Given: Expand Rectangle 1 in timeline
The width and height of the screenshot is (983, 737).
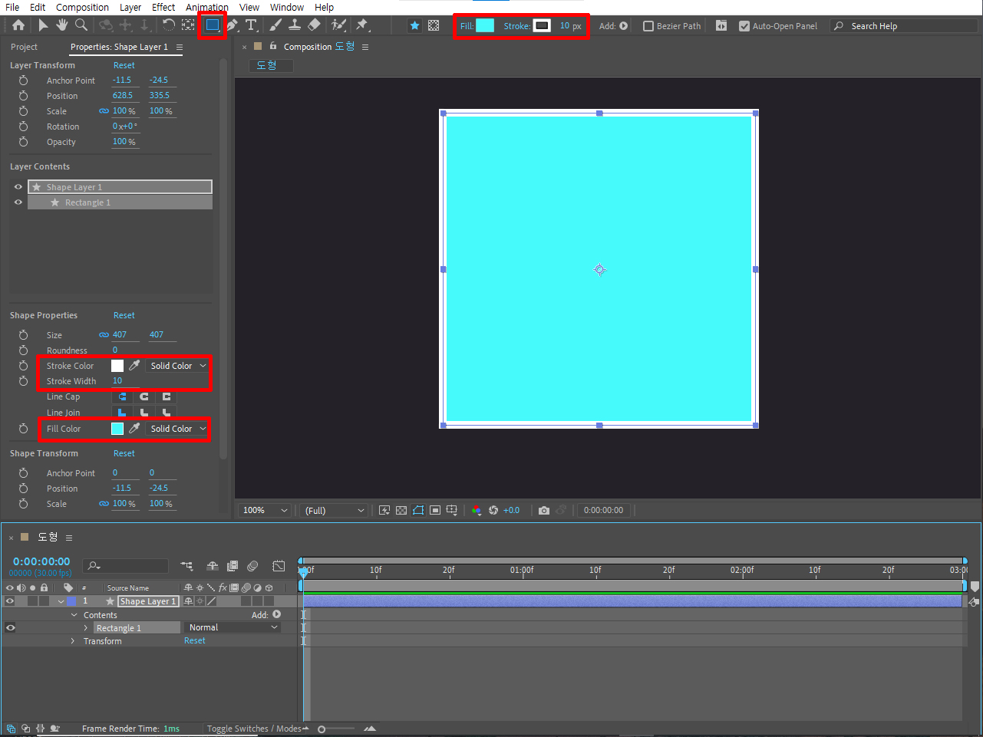Looking at the screenshot, I should (x=86, y=628).
